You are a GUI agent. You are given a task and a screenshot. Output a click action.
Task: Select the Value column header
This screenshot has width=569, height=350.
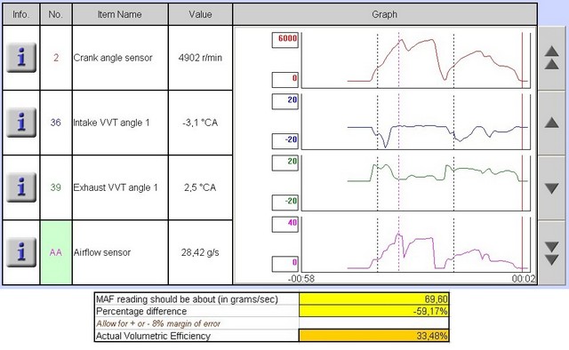coord(200,14)
